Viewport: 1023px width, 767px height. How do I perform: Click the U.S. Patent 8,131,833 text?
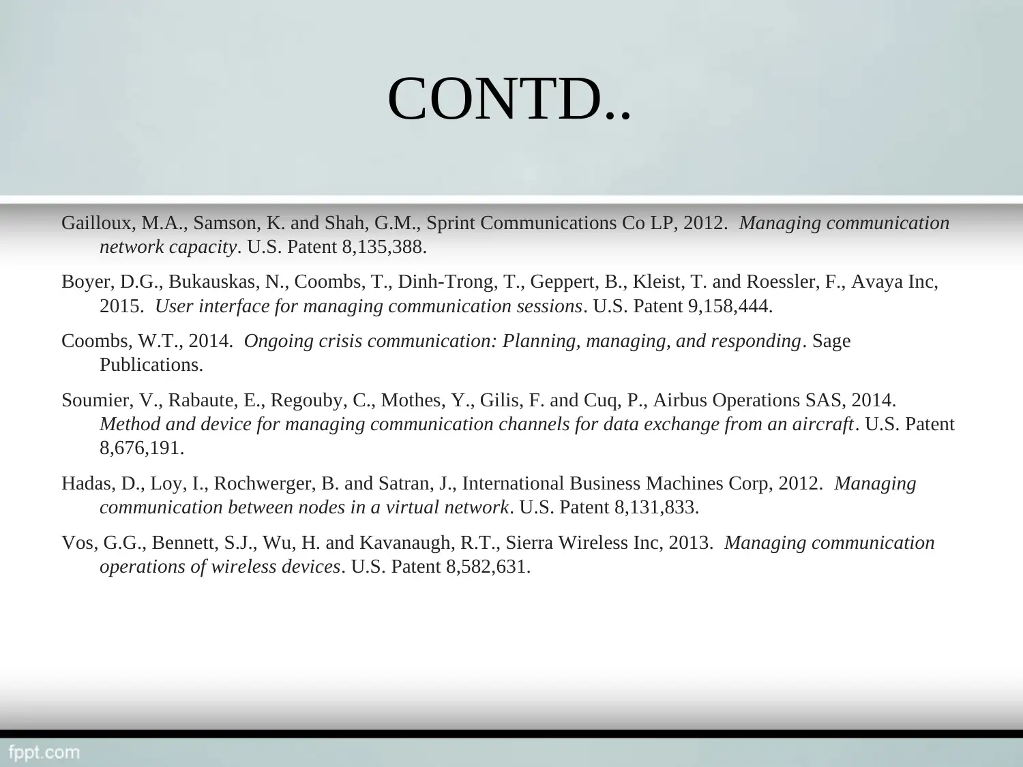[609, 507]
